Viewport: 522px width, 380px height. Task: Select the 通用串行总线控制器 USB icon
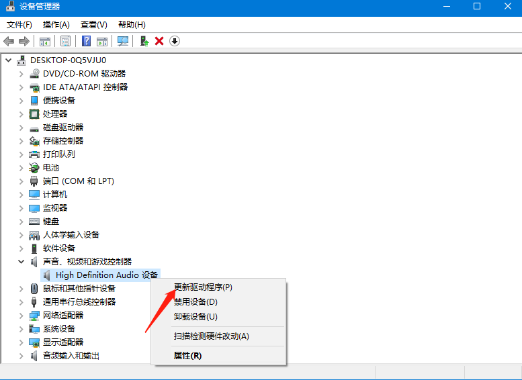(x=34, y=302)
